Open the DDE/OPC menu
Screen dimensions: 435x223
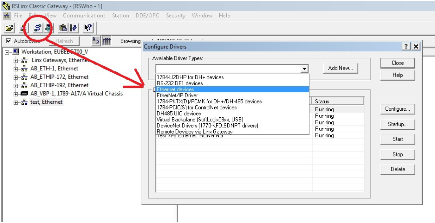[147, 15]
